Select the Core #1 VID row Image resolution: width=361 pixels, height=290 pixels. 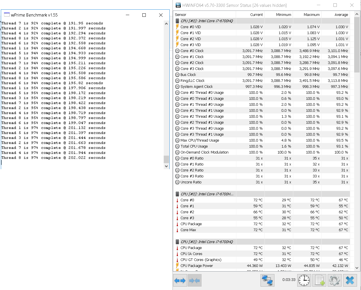coord(262,33)
